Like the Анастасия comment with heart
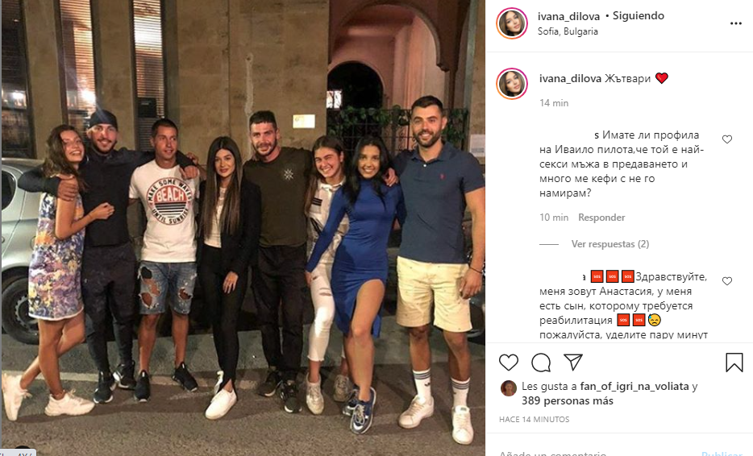This screenshot has height=456, width=753. (727, 281)
